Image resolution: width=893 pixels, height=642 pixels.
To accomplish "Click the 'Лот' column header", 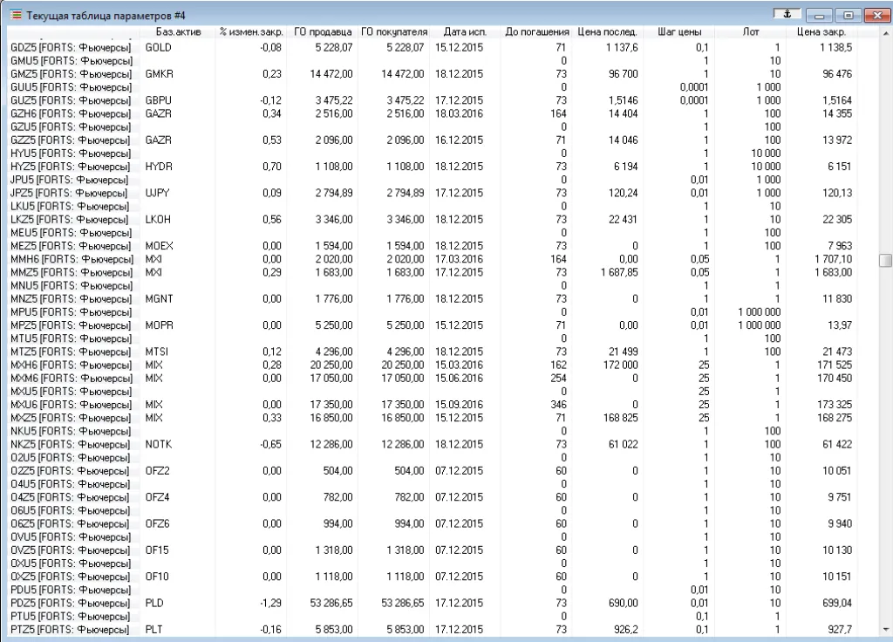I will [x=750, y=33].
